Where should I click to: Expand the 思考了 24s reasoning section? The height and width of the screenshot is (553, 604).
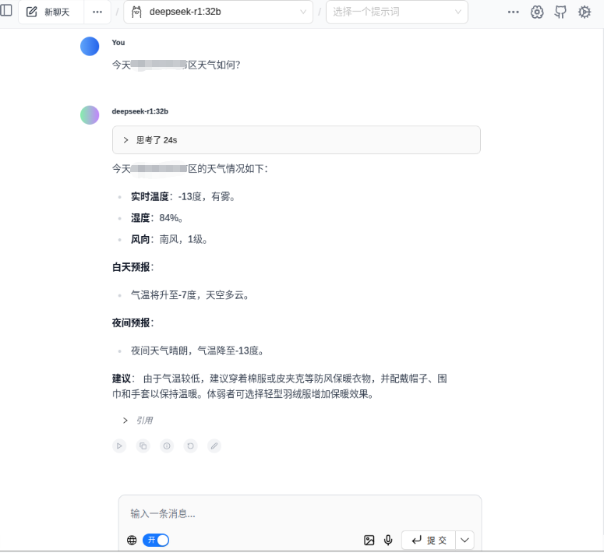[x=296, y=139]
